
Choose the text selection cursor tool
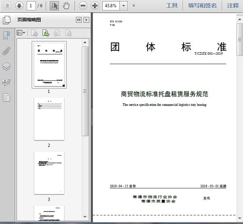pyautogui.click(x=54, y=6)
